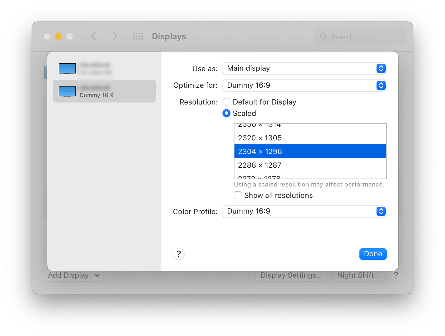The width and height of the screenshot is (445, 336).
Task: Open the Color Profile dropdown
Action: point(304,211)
